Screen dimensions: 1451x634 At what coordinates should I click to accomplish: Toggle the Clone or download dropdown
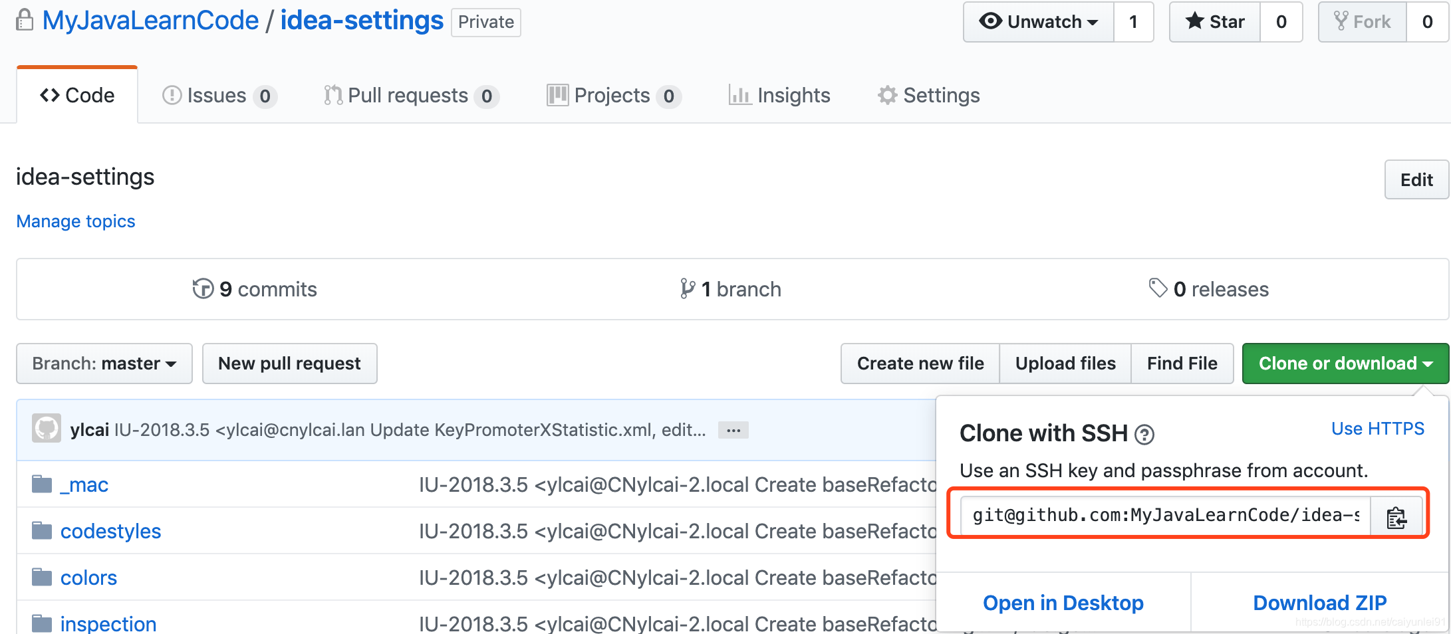1346,364
